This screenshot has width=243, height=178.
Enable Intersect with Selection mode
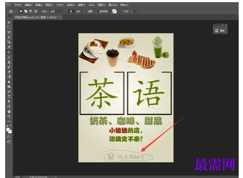pos(35,11)
